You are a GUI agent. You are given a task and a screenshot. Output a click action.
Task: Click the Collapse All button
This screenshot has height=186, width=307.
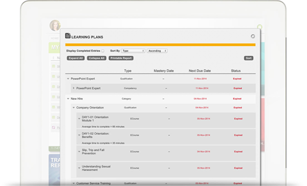97,58
